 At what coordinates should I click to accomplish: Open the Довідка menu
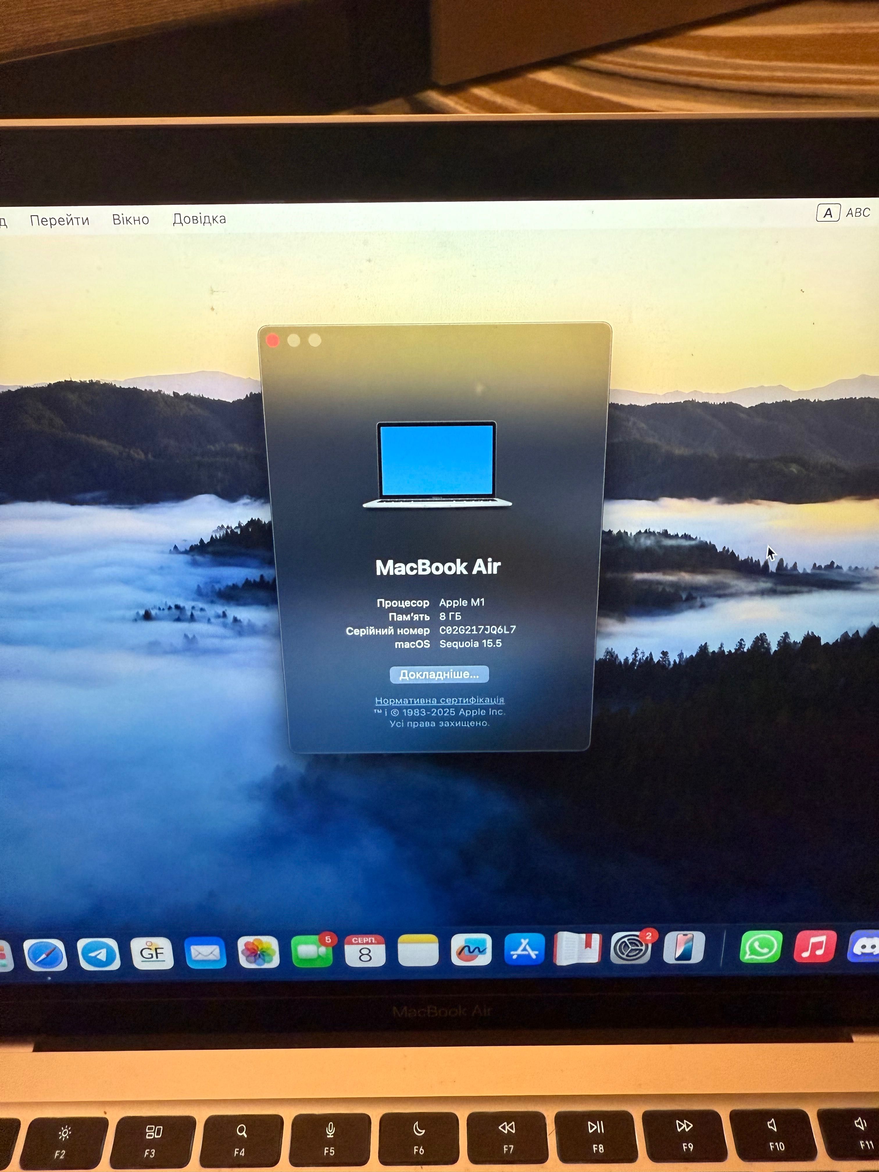(199, 218)
